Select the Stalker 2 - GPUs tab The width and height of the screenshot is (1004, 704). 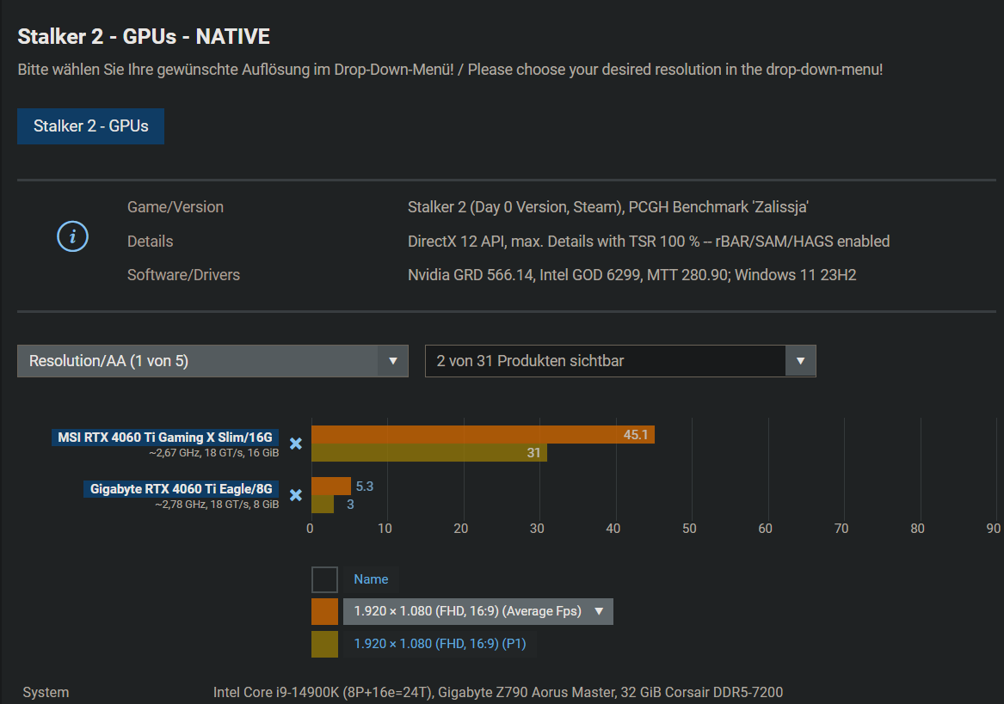pyautogui.click(x=90, y=126)
